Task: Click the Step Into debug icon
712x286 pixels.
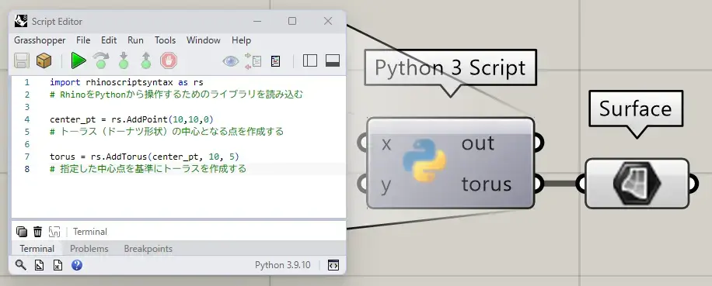Action: pyautogui.click(x=123, y=60)
